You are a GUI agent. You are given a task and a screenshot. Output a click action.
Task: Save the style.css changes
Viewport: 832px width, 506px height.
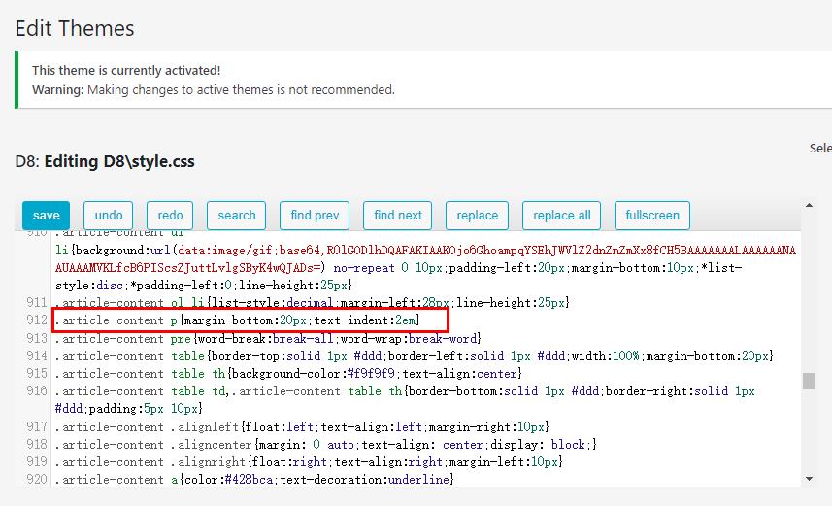[47, 216]
